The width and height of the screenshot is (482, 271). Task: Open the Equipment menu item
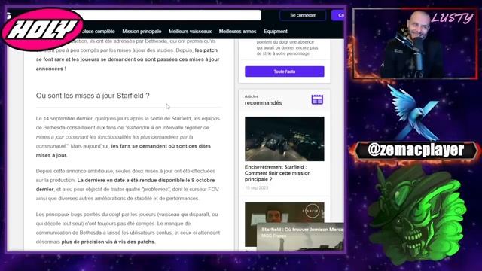pos(276,32)
